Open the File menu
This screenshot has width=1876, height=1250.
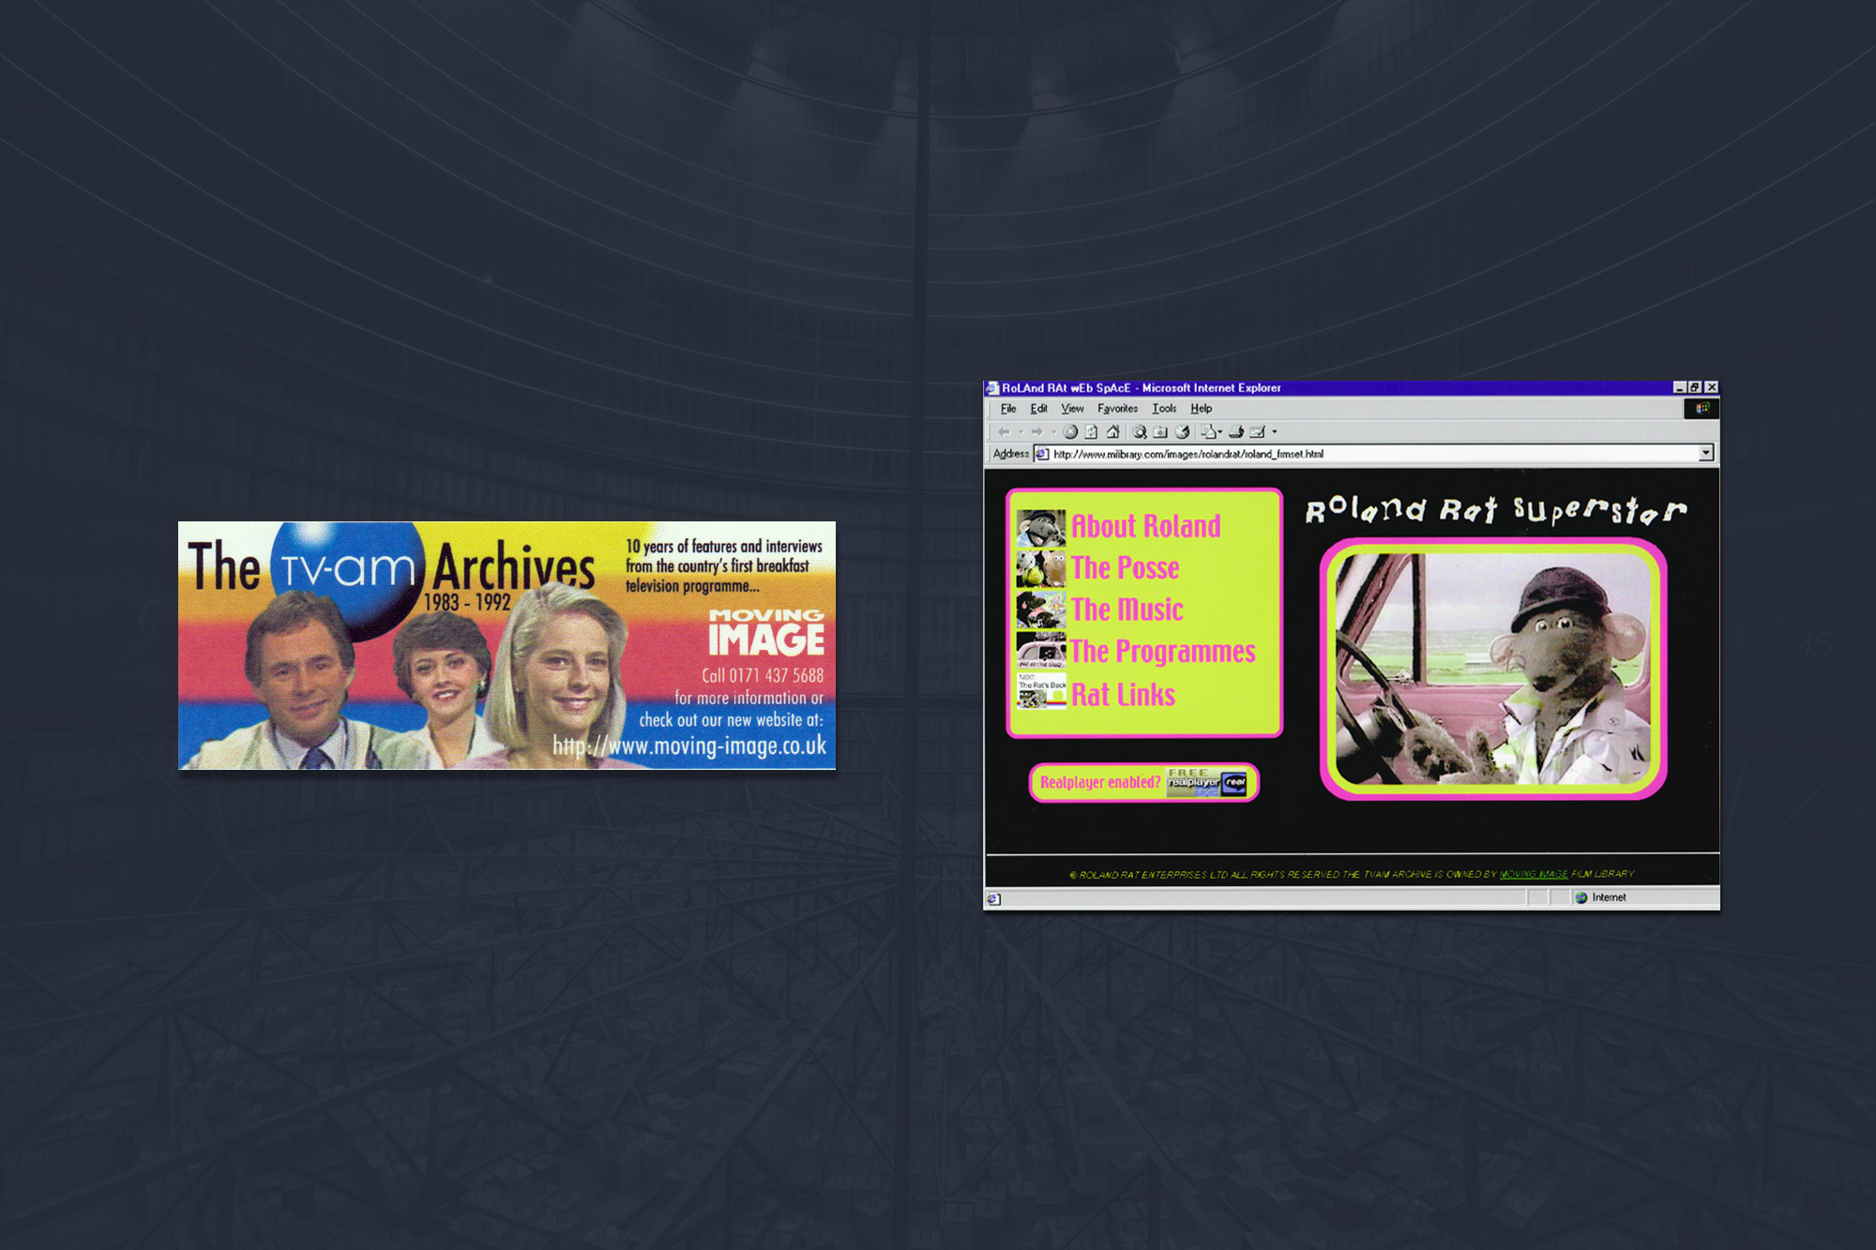(1008, 409)
